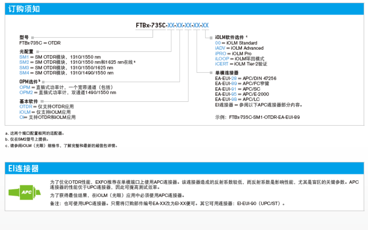Select the "OPM2 = 直插式功率计，双通道1490/1550 nm" line

[x=68, y=93]
